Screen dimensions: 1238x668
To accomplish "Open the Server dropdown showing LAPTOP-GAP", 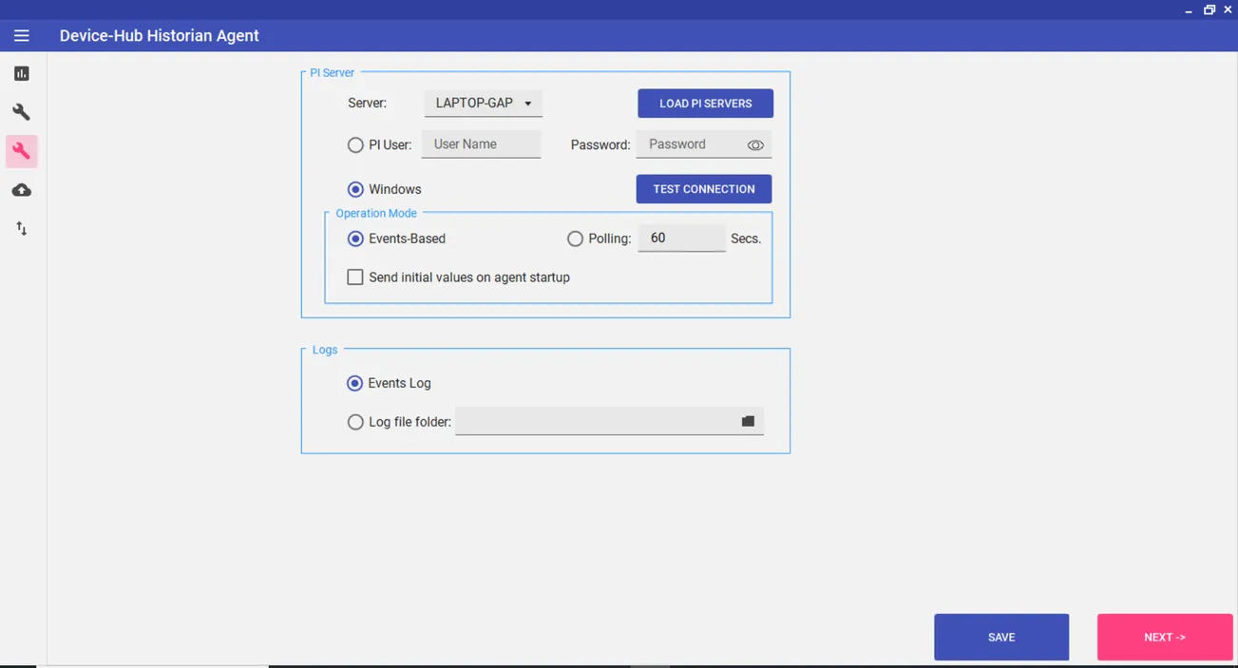I will tap(484, 104).
